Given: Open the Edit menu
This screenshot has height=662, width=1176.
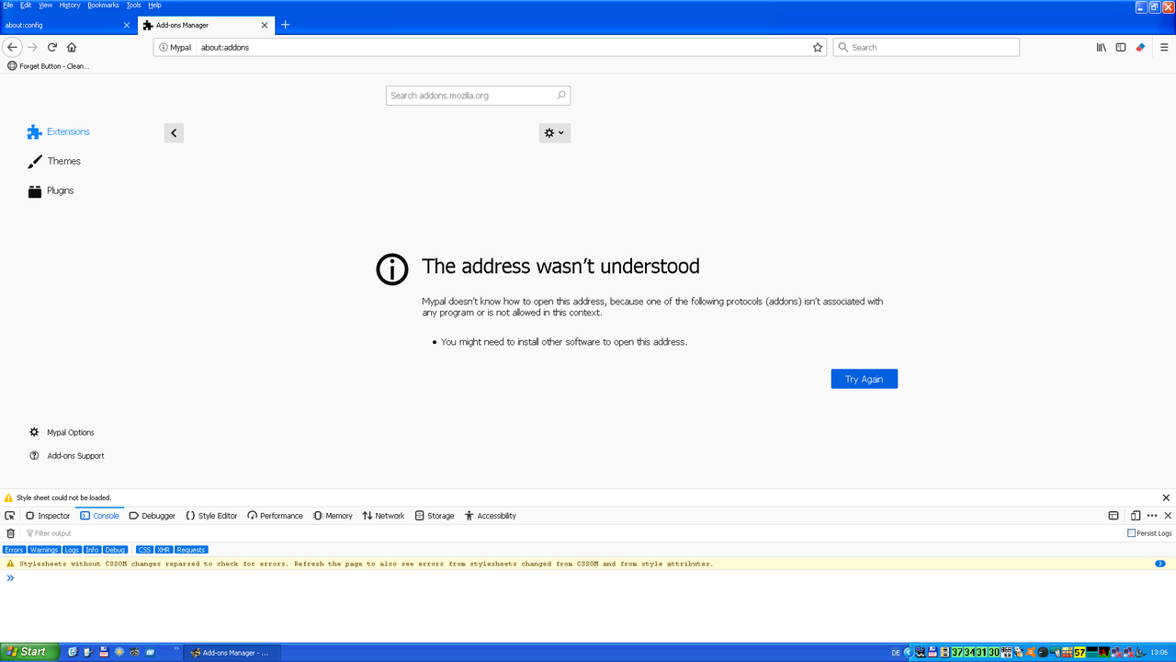Looking at the screenshot, I should click(26, 6).
